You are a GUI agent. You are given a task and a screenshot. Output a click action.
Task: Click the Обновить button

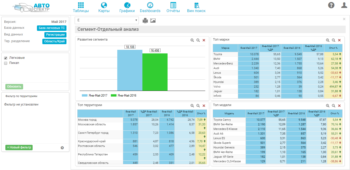point(14,87)
